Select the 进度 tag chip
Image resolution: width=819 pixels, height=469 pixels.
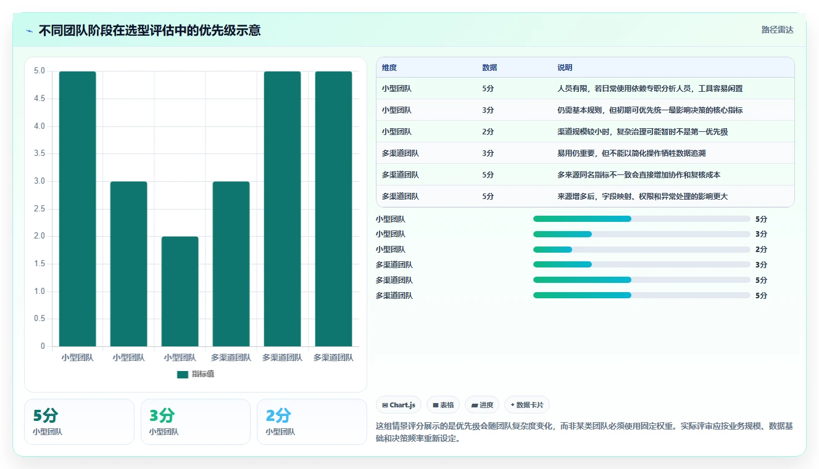482,405
